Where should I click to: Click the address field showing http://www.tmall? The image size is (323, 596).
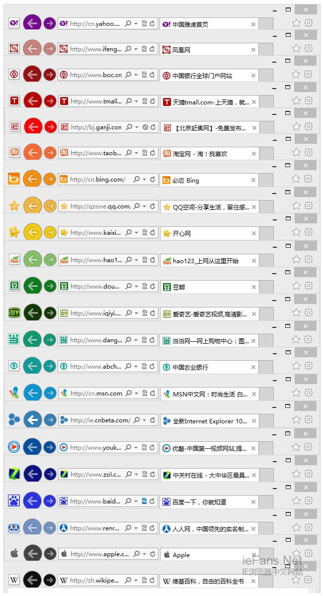click(x=95, y=101)
